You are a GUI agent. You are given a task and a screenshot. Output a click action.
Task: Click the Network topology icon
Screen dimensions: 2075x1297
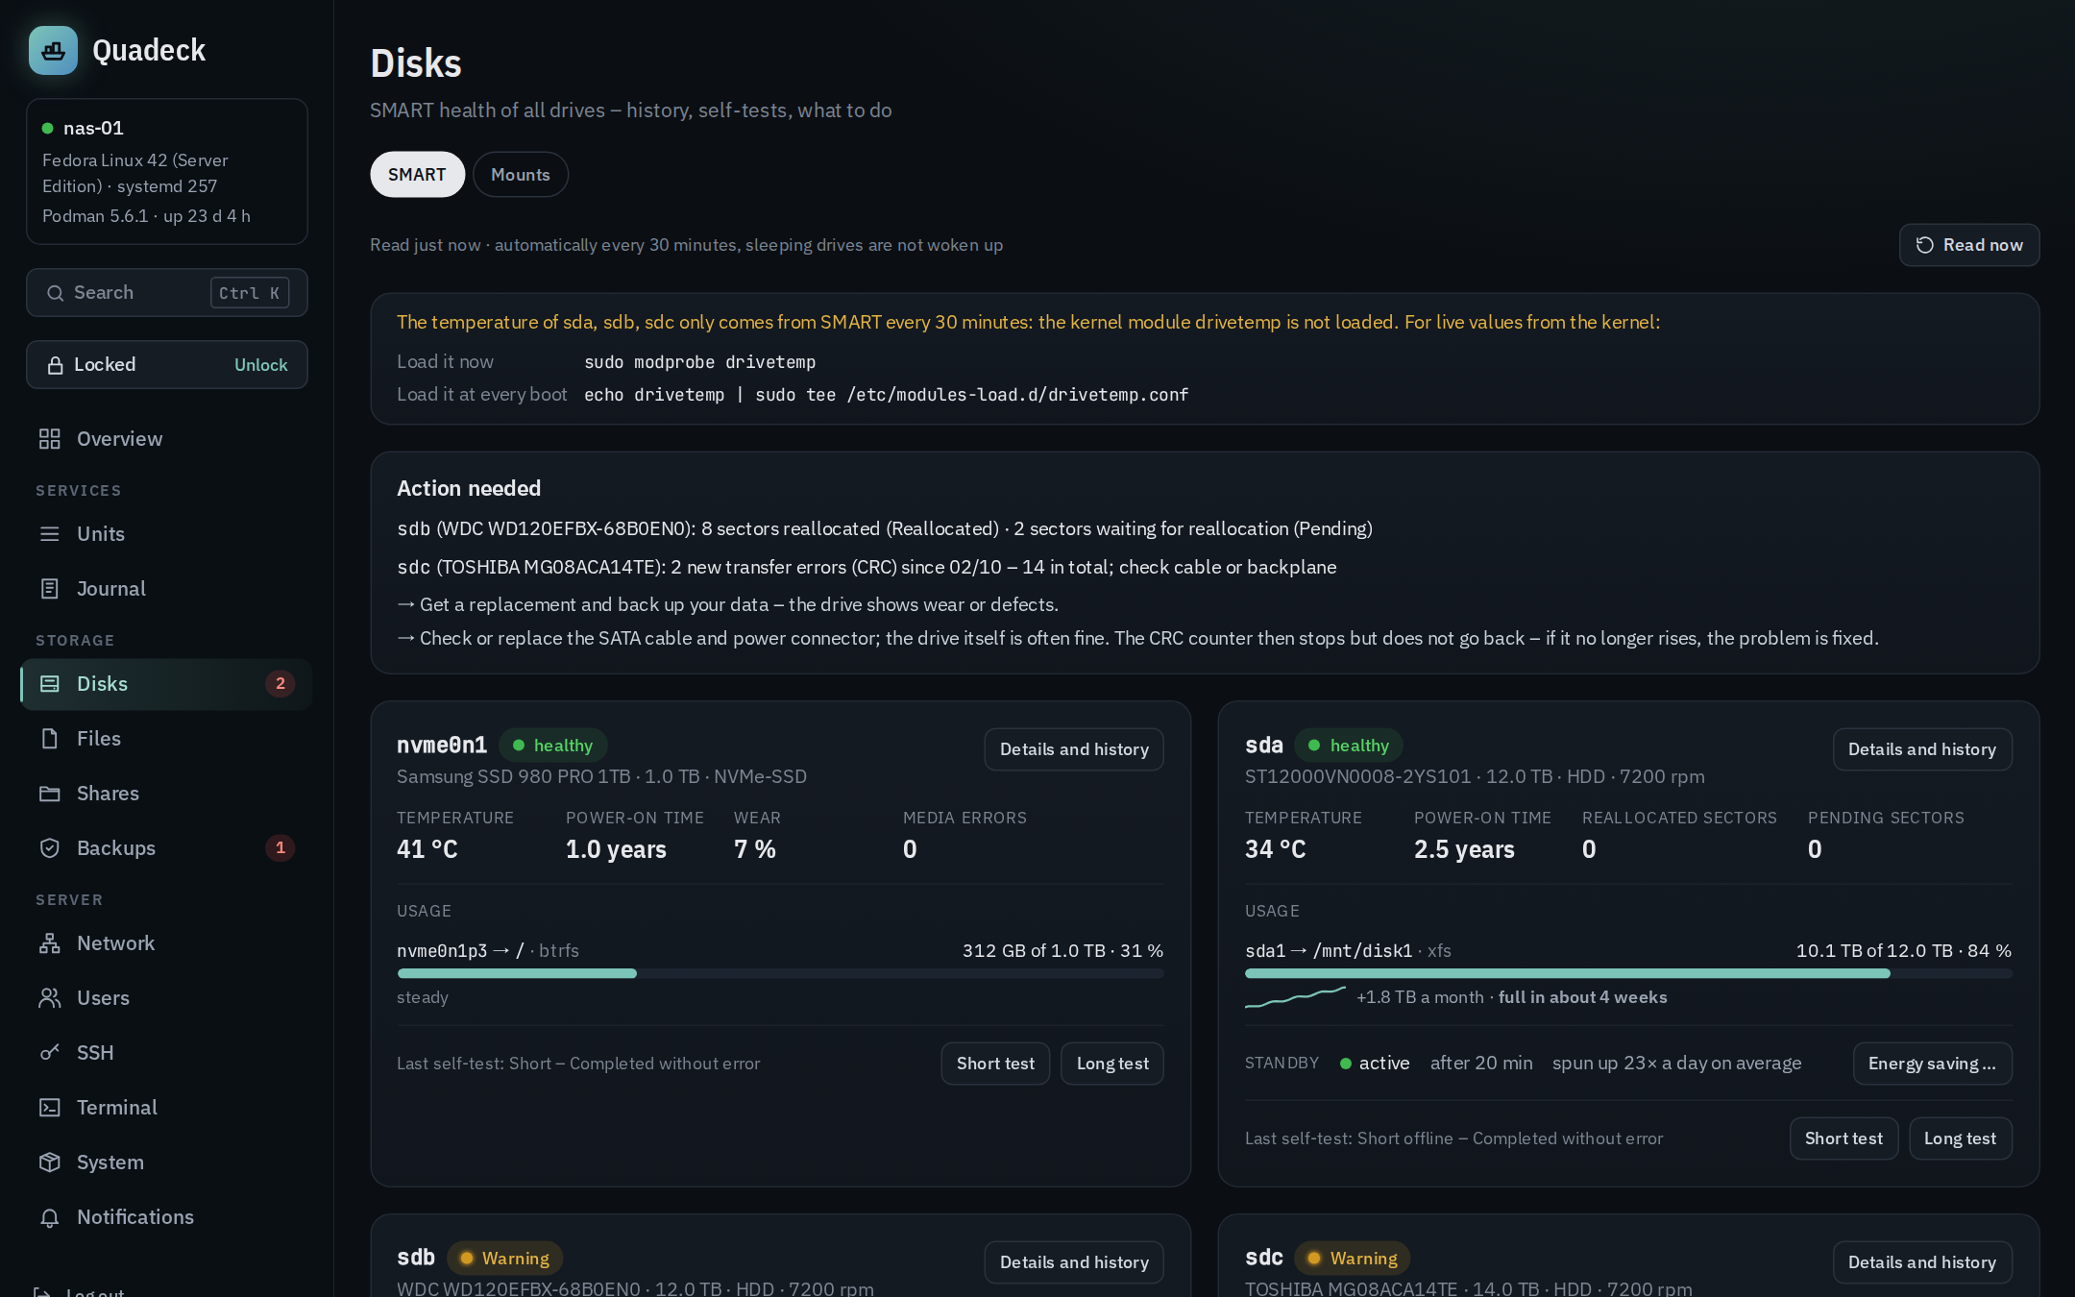[50, 943]
